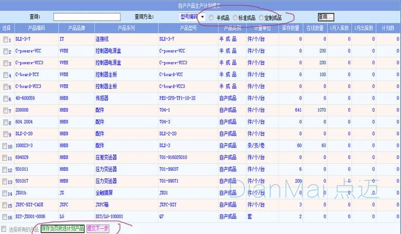Image resolution: width=401 pixels, height=234 pixels.
Task: Check the row for product 100023-3
Action: pos(6,146)
